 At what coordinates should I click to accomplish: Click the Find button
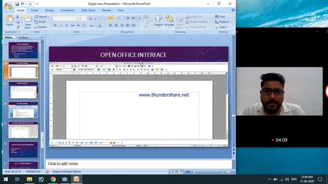pos(220,16)
